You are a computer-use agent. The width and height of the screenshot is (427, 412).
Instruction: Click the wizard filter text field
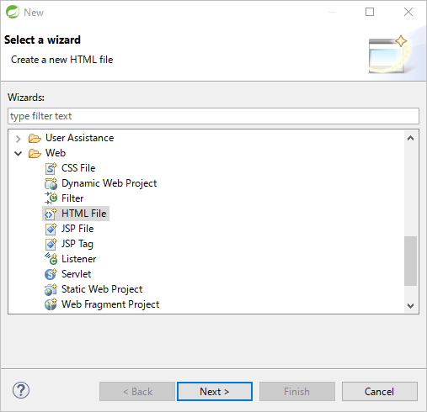click(x=213, y=116)
